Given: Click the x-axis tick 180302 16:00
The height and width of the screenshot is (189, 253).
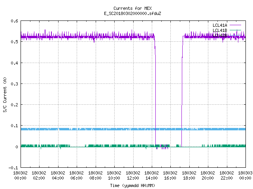Looking at the screenshot, I should (170, 175).
